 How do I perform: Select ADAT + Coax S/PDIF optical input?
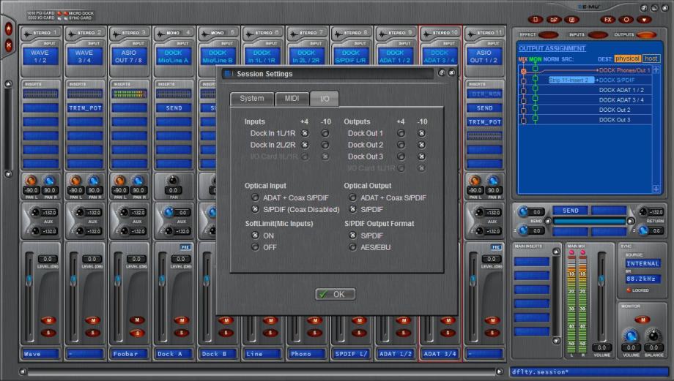(254, 197)
